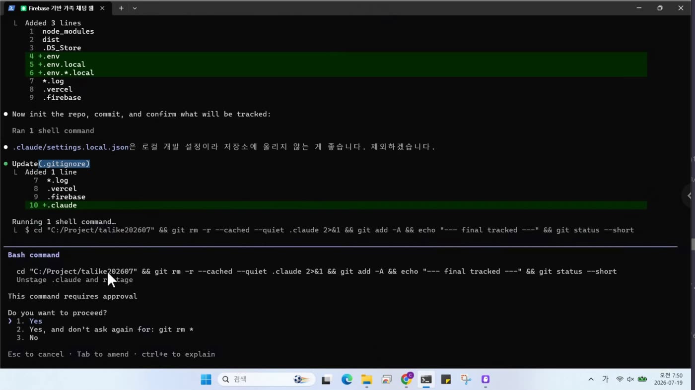Open Snipping Tool from taskbar
This screenshot has width=695, height=390.
[x=466, y=380]
